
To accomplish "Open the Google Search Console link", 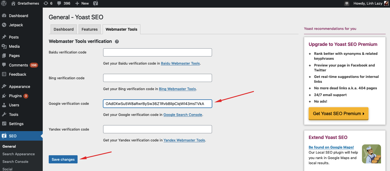I will tap(183, 115).
